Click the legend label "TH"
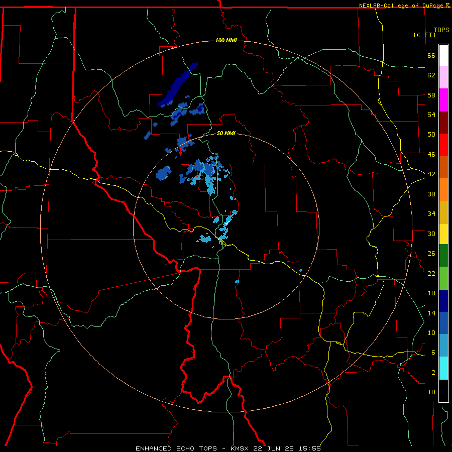Viewport: 452px width, 452px height. pyautogui.click(x=431, y=392)
